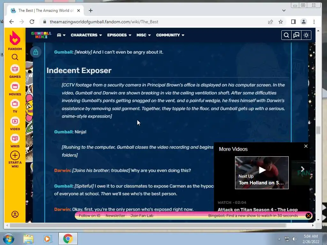Open the discussions chat icon in header
Screen dimensions: 327x245
pyautogui.click(x=296, y=35)
